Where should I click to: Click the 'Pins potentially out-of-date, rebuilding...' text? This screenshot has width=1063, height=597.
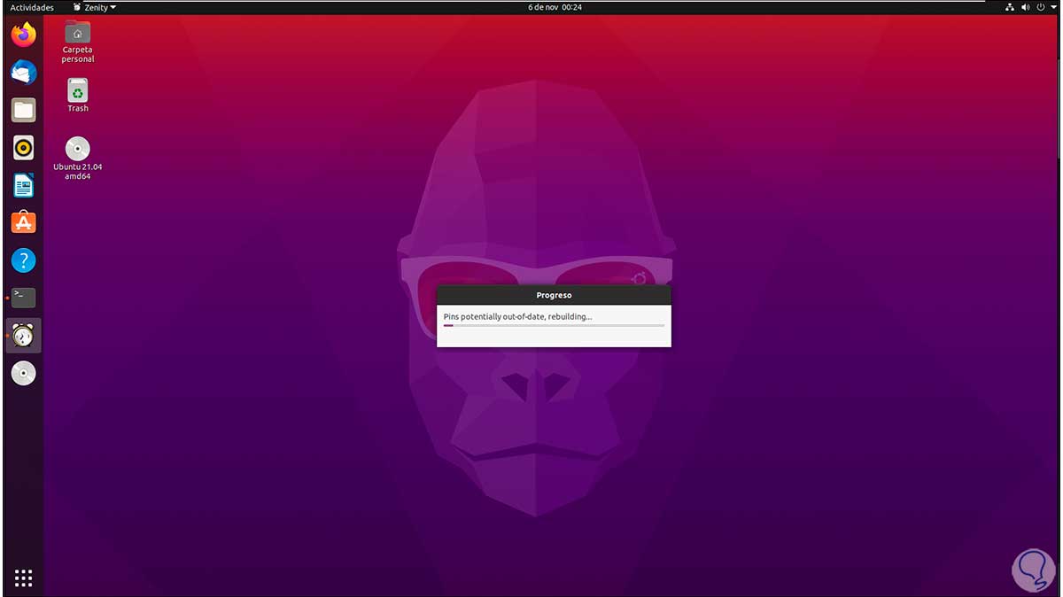(517, 316)
